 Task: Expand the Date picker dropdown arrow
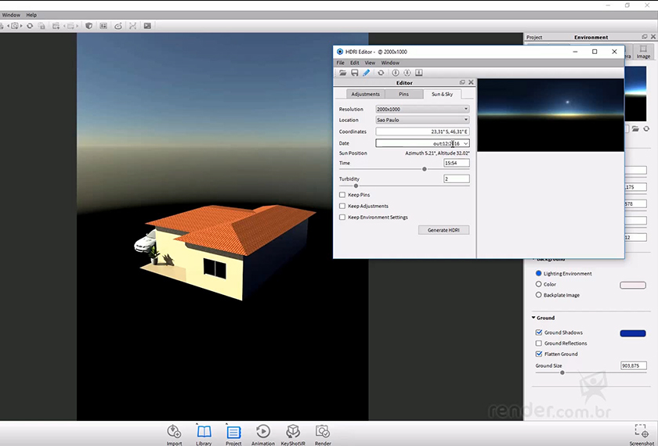pyautogui.click(x=466, y=144)
